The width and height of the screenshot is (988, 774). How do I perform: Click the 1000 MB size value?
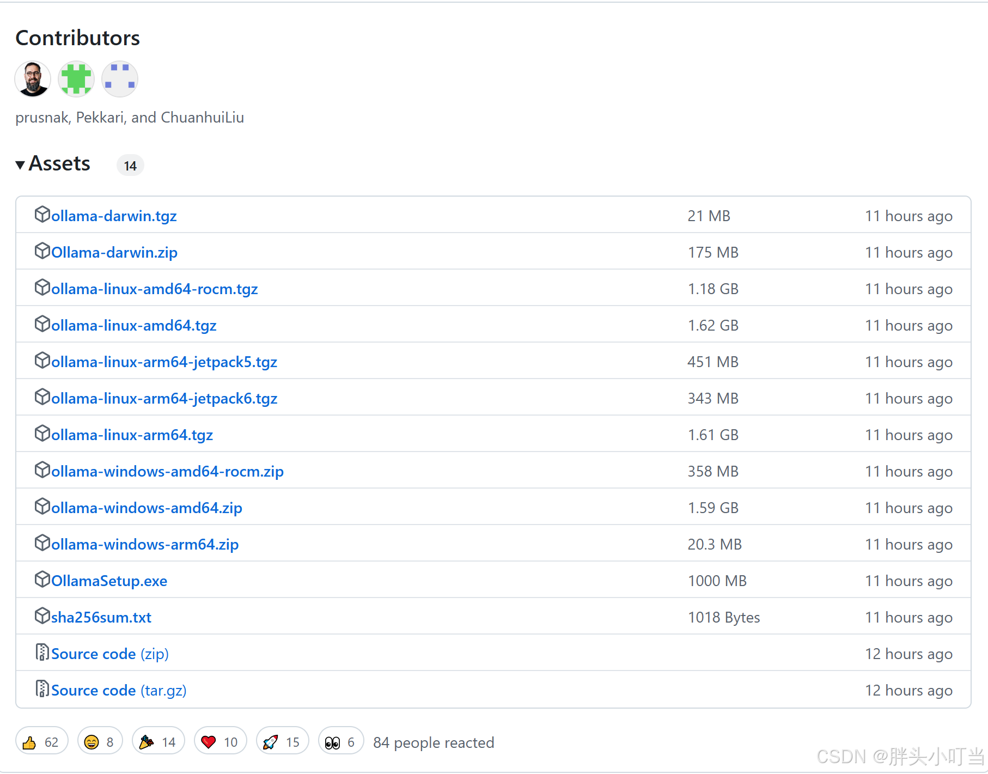(717, 581)
